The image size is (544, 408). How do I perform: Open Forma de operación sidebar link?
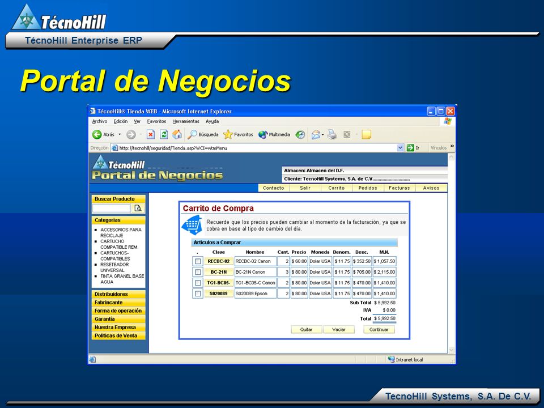[118, 311]
